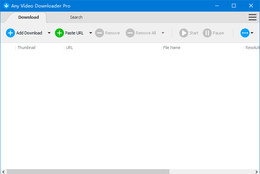
Task: Click the Paste URL label
Action: point(74,33)
